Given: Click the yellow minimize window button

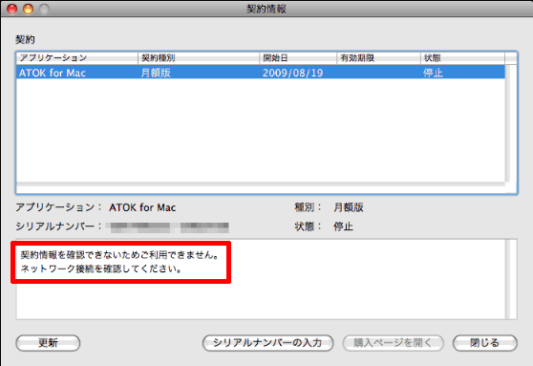Looking at the screenshot, I should [x=29, y=9].
